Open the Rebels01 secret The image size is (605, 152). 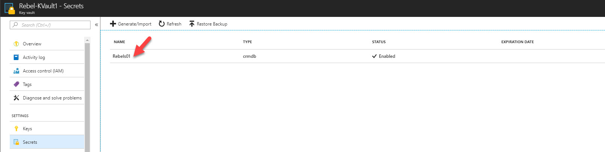[x=121, y=56]
